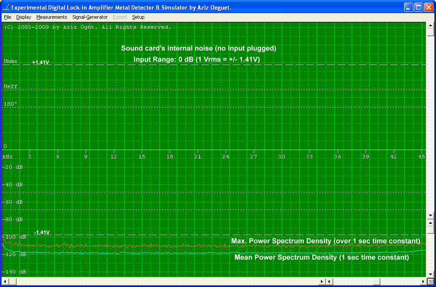
Task: Click the 45 kHz frequency tick label
Action: tap(422, 157)
